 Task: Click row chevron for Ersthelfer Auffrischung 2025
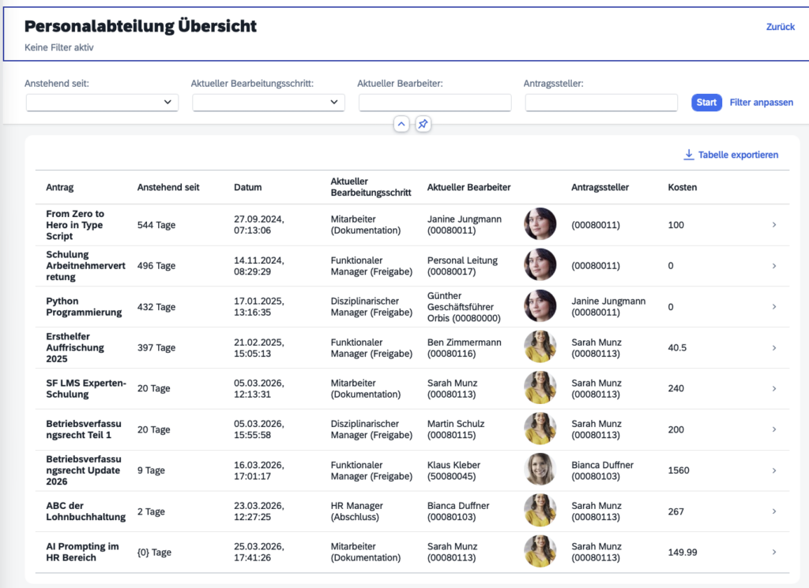773,348
